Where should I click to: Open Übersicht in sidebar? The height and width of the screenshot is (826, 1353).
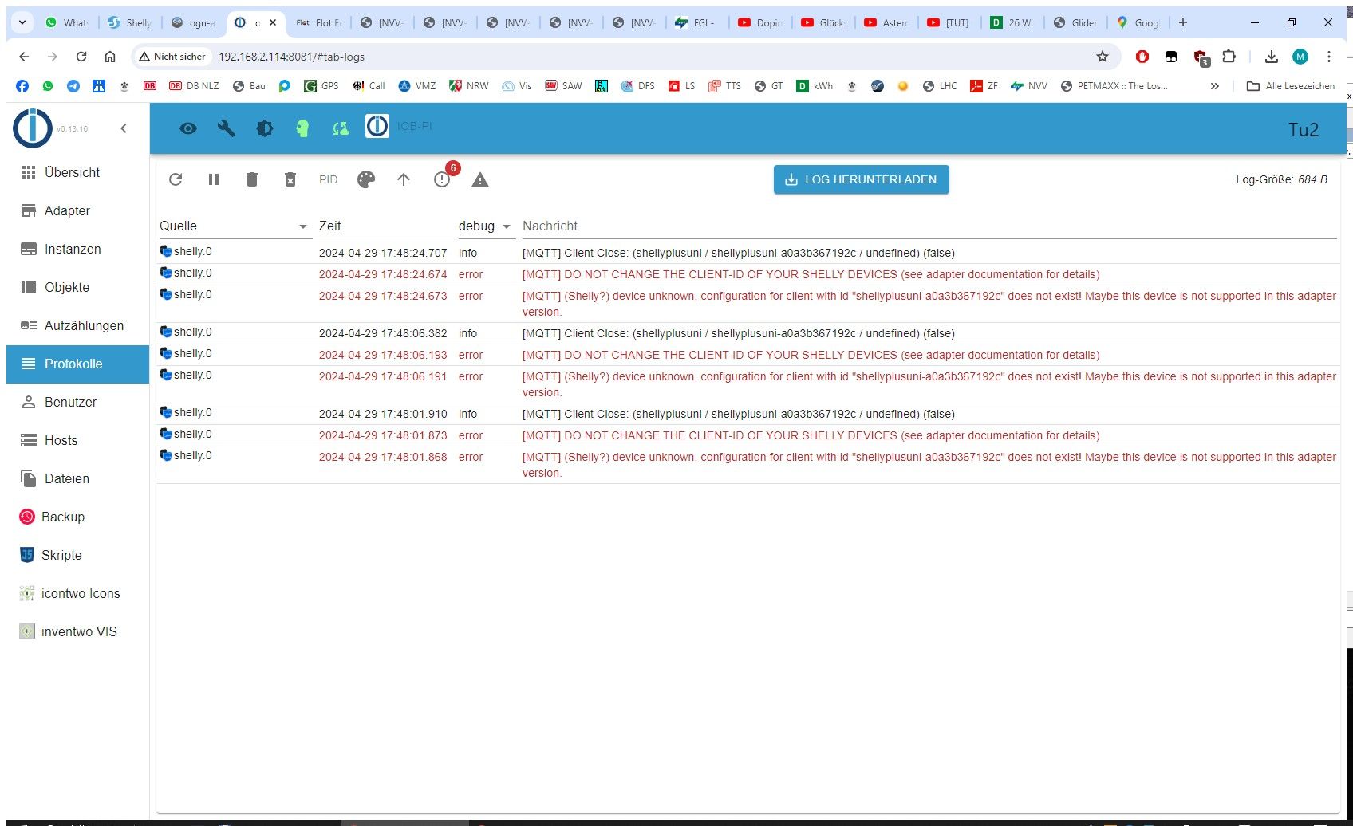[x=77, y=172]
